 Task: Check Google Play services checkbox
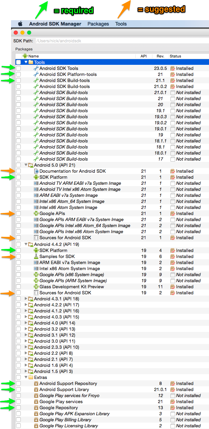tap(18, 401)
